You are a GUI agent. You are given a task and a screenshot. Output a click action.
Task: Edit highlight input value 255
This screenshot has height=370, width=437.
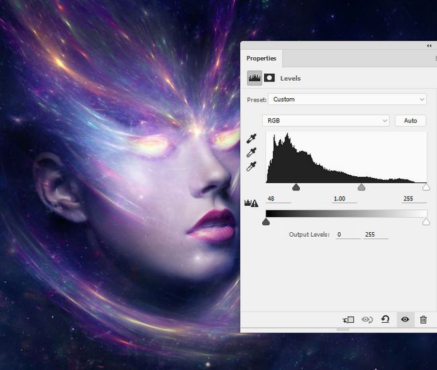[x=414, y=198]
